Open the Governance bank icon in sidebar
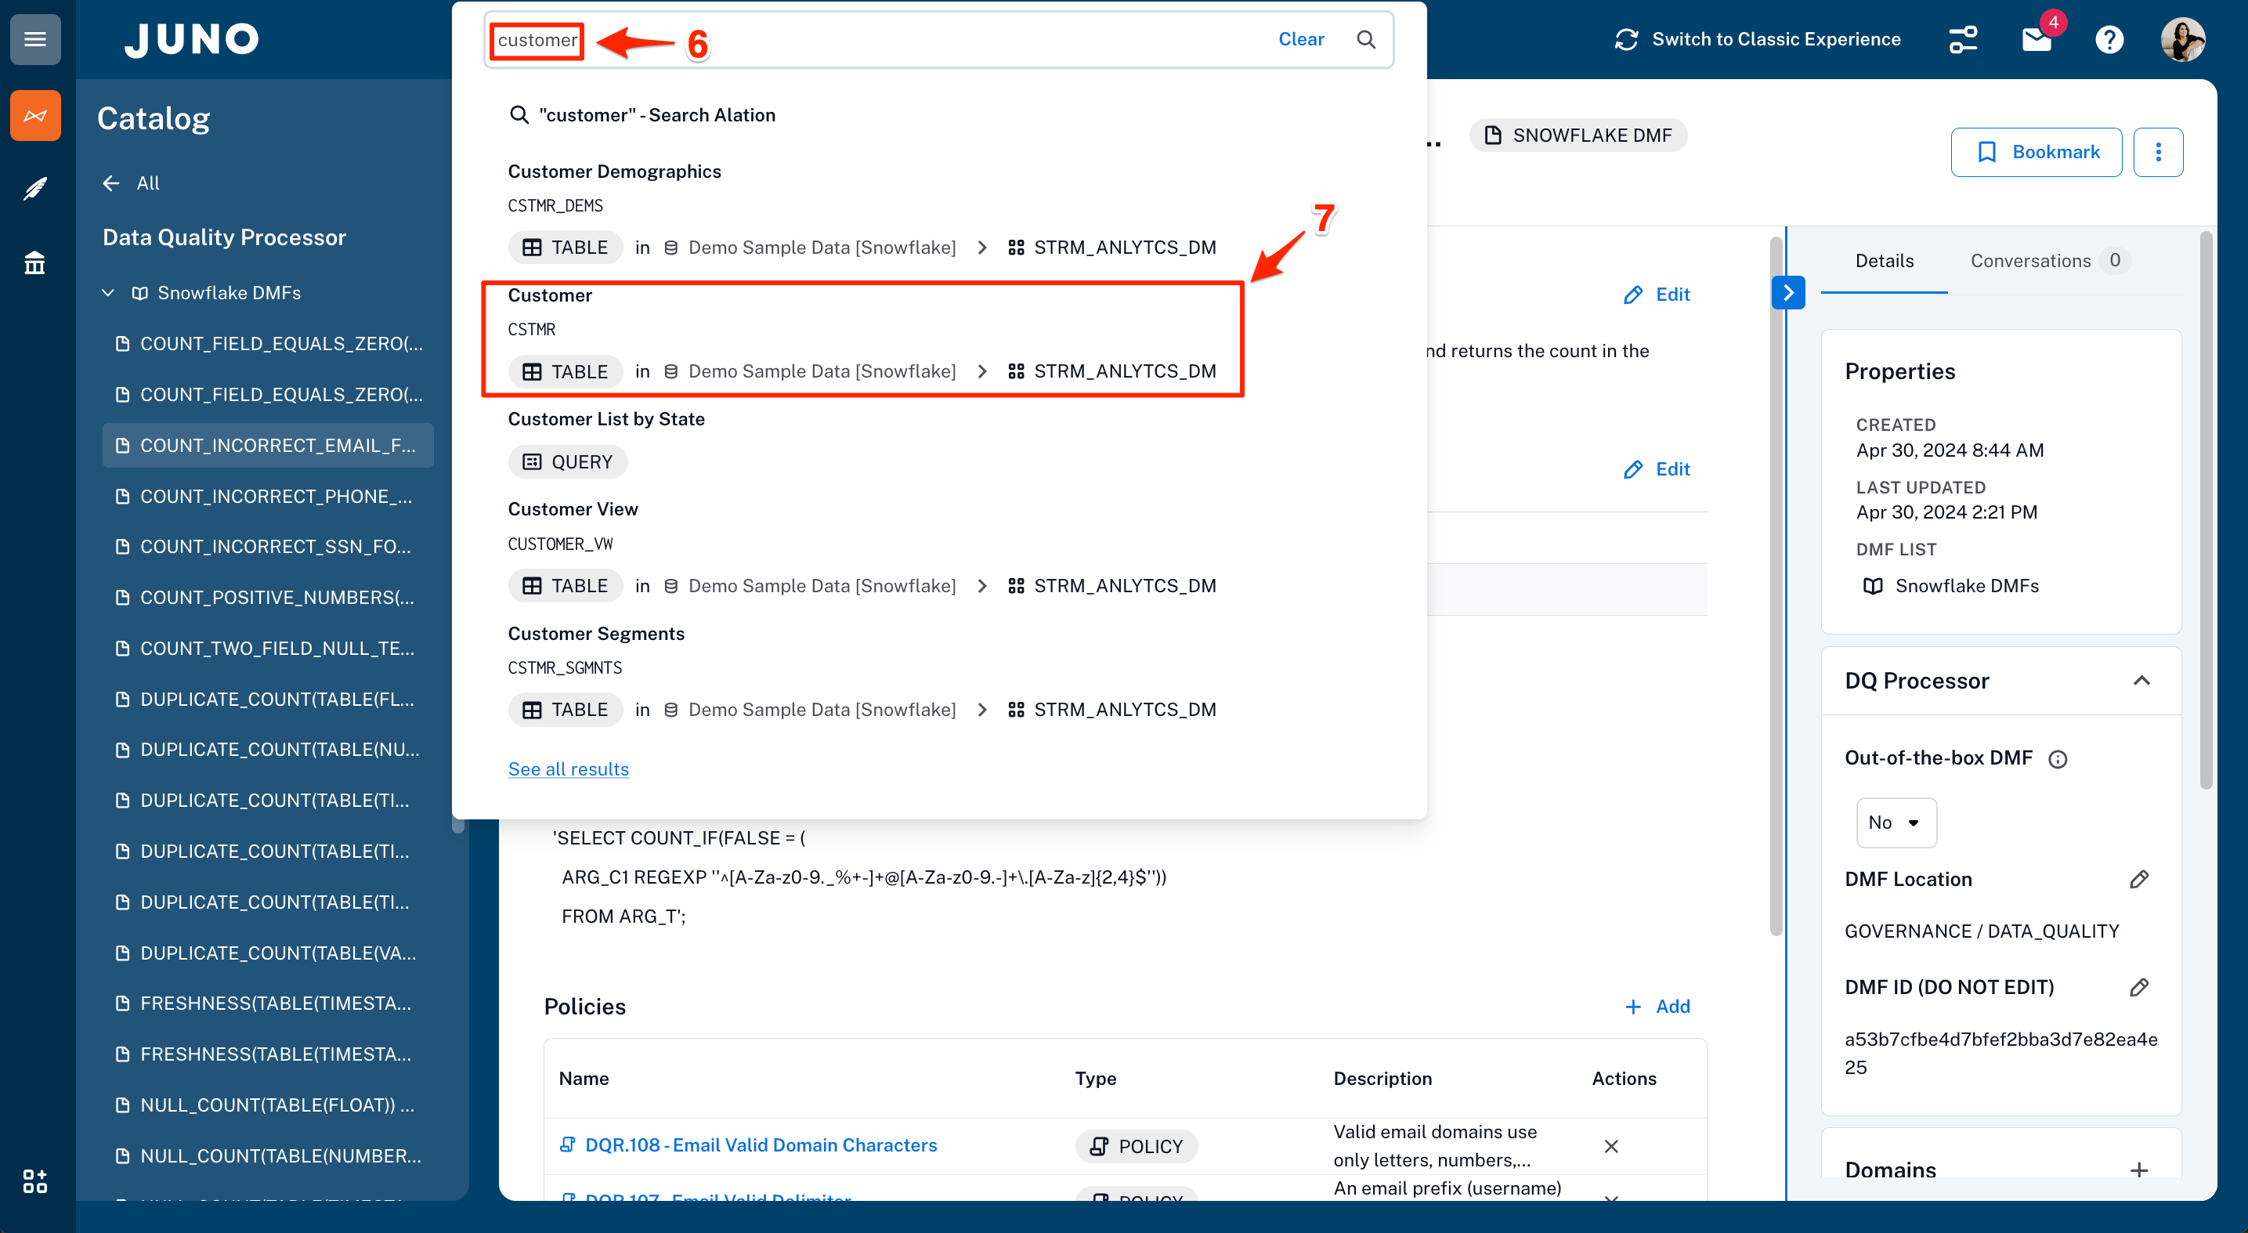This screenshot has height=1233, width=2248. coord(35,262)
